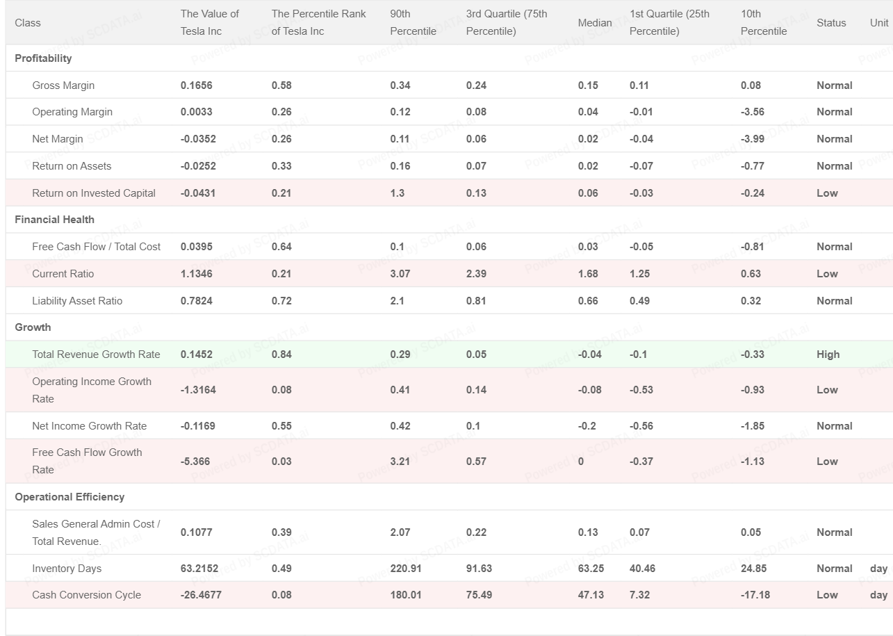Viewport: 893px width, 636px height.
Task: Click the High status in revenue growth row
Action: click(x=828, y=354)
